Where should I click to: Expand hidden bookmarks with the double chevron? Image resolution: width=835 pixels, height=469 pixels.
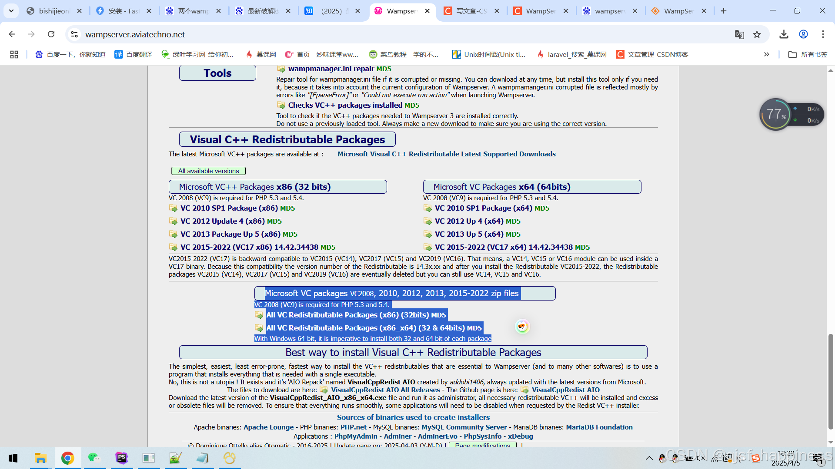(766, 54)
